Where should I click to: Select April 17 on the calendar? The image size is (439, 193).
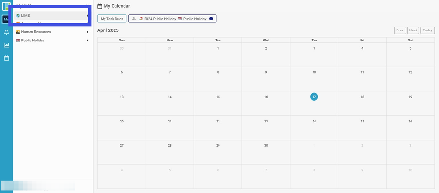(314, 97)
